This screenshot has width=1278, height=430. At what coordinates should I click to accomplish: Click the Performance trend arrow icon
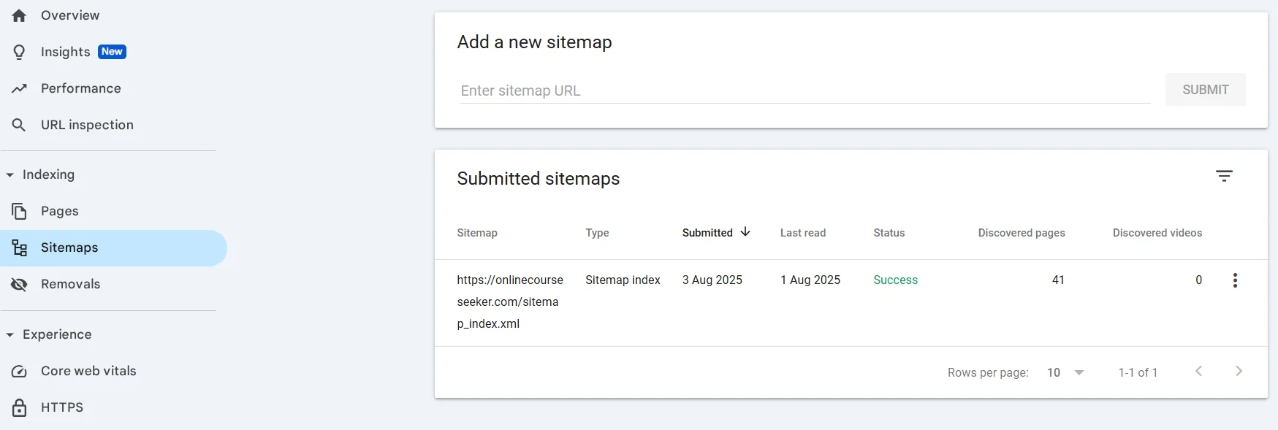(x=19, y=88)
